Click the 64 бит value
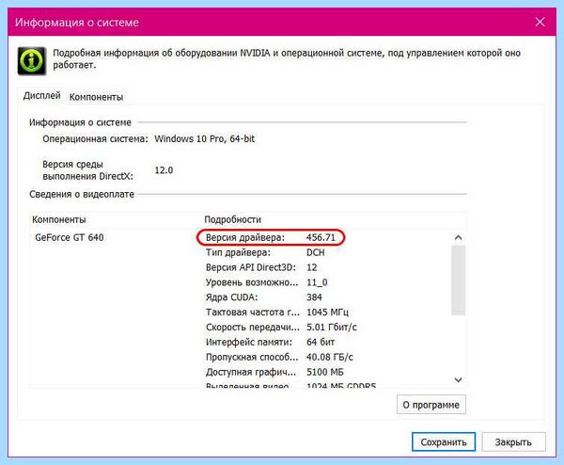Screen dimensions: 564x465 (x=321, y=343)
